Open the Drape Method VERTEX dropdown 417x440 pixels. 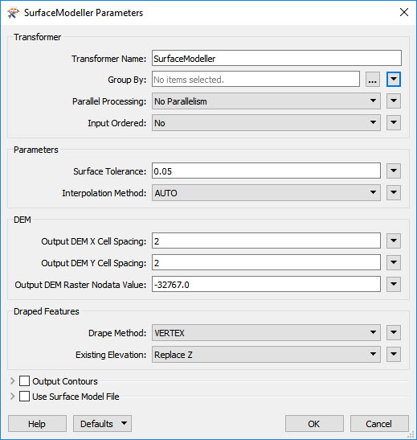[266, 333]
